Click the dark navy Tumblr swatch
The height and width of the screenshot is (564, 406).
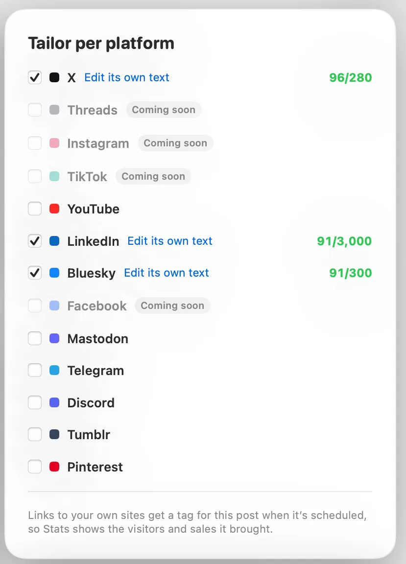tap(54, 435)
